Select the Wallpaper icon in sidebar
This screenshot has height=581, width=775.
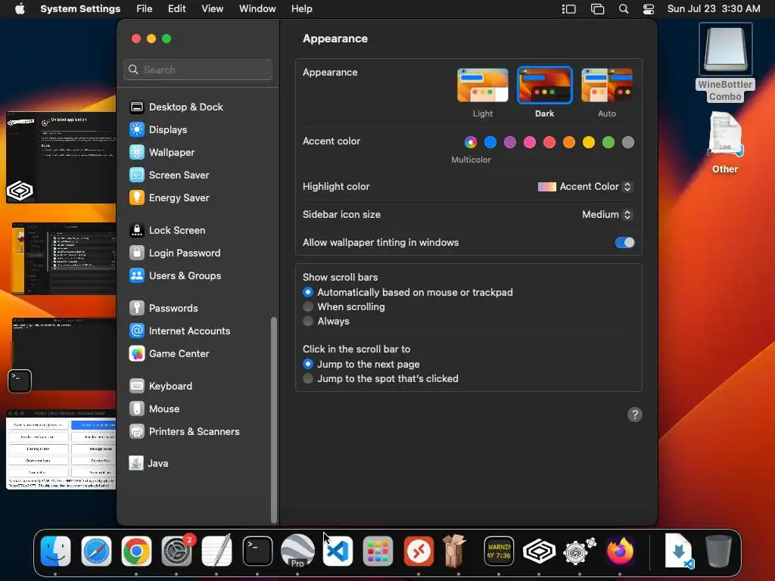(137, 152)
